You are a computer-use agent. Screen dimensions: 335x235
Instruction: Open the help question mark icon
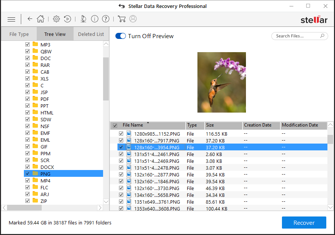tap(106, 19)
